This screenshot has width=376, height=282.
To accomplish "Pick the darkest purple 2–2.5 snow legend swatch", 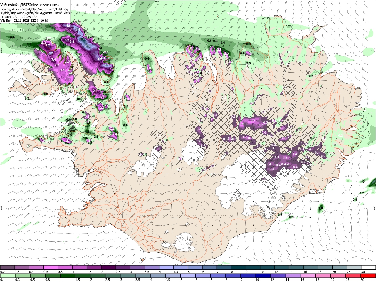I will (x=108, y=267).
